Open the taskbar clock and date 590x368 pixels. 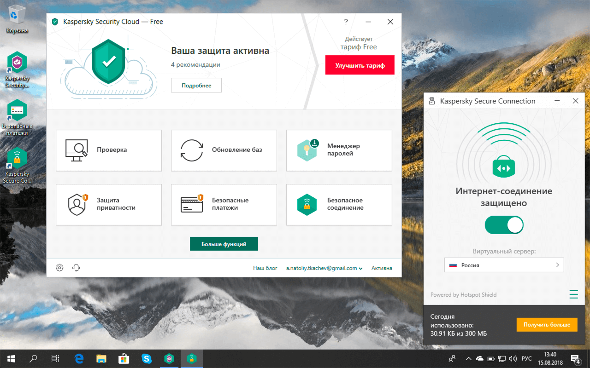point(550,358)
